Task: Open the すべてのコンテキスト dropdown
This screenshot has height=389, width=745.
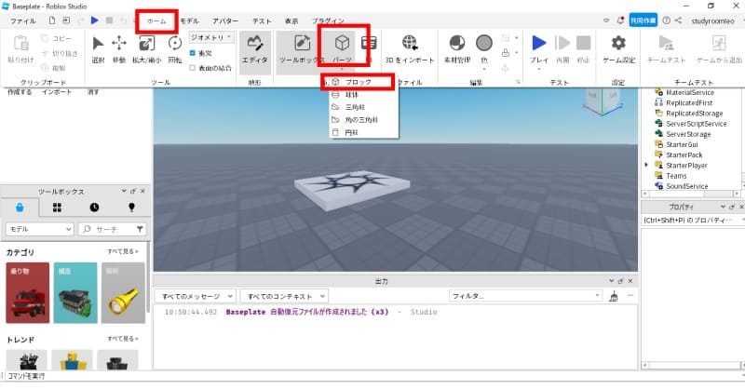Action: (284, 296)
